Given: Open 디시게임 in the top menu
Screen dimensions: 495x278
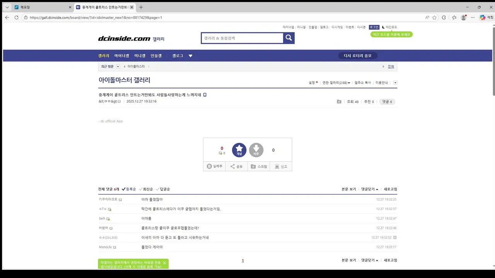Looking at the screenshot, I should (x=337, y=27).
